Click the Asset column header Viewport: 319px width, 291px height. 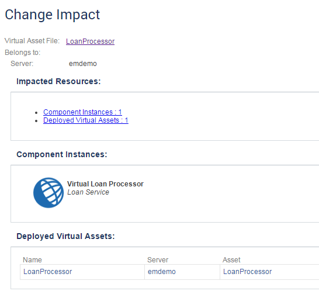[231, 260]
